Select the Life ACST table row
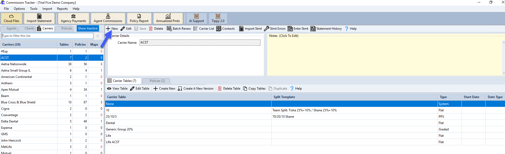Screen dimensions: 505x154 pyautogui.click(x=305, y=142)
